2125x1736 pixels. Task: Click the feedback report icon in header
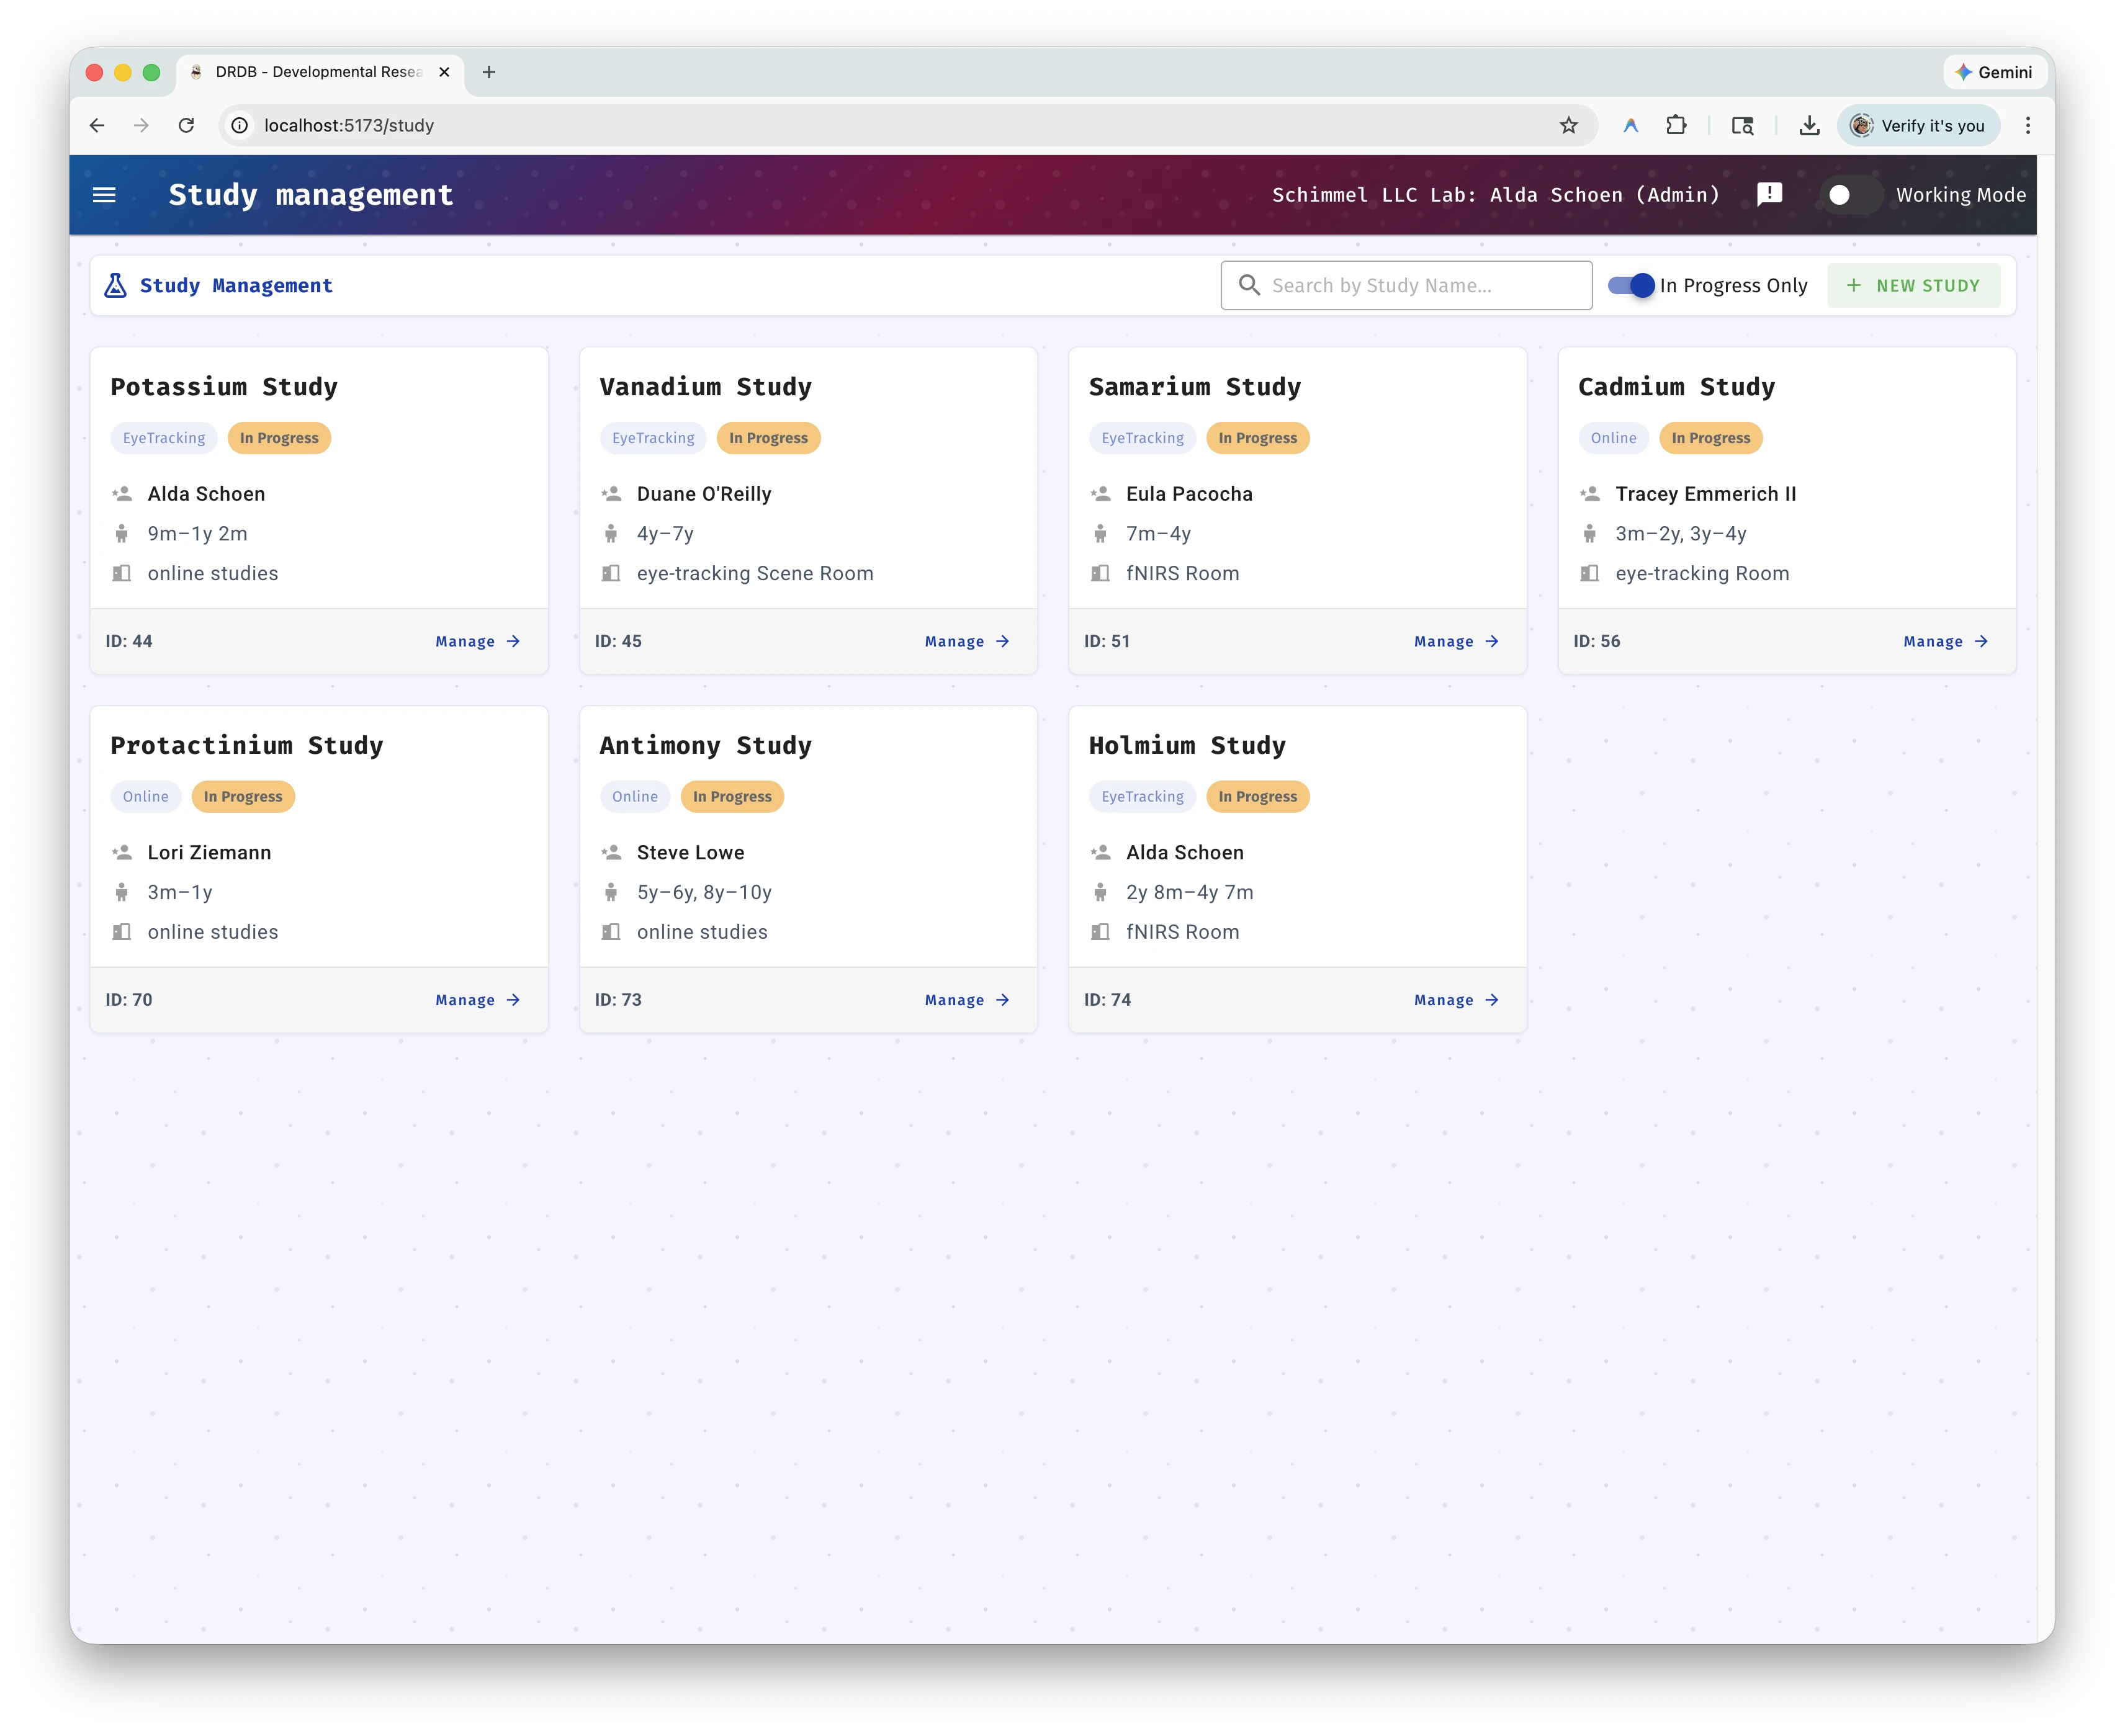(x=1769, y=194)
